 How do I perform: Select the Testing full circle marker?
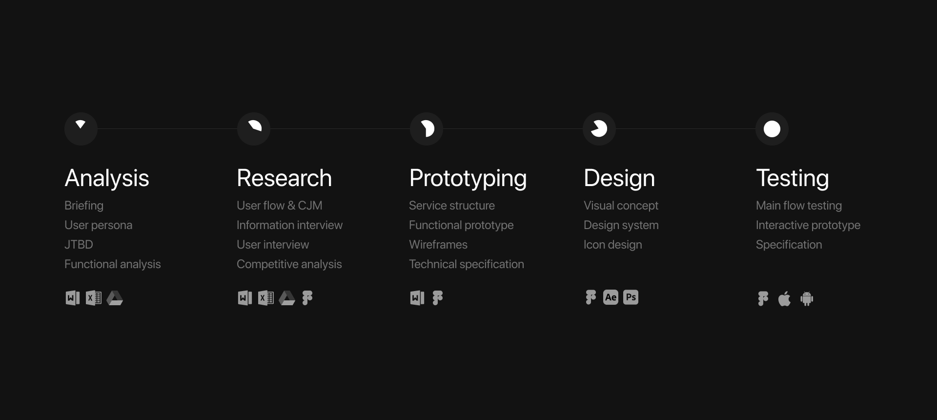point(772,129)
